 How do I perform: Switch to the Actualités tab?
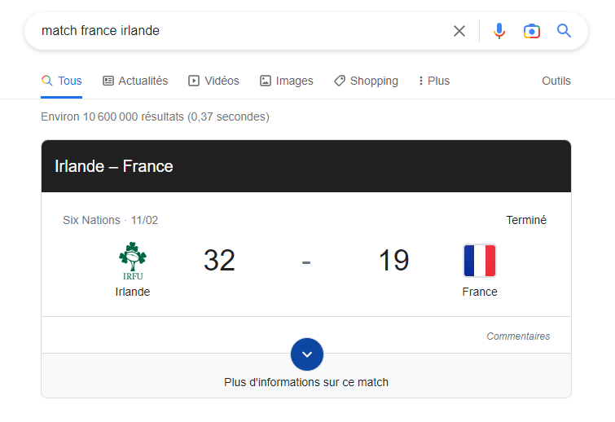[135, 81]
